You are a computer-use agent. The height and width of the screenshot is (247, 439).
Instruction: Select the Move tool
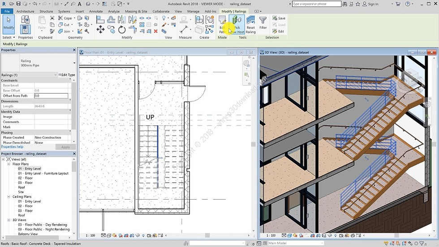click(100, 29)
